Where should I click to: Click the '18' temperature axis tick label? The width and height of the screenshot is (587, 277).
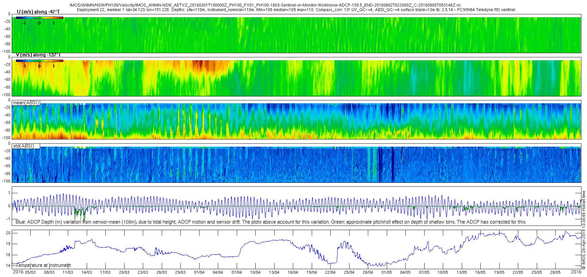[8, 244]
